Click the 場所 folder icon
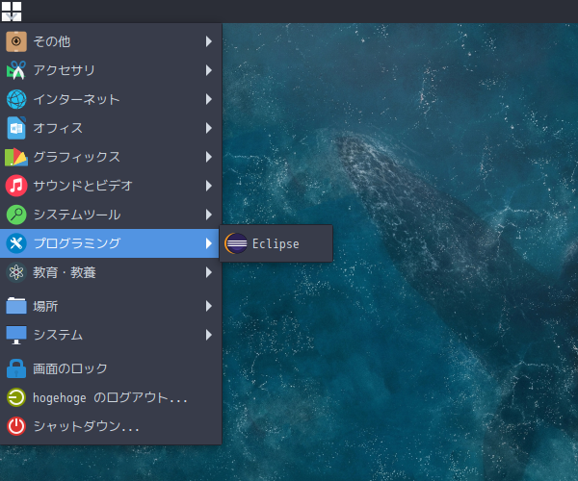 click(16, 306)
